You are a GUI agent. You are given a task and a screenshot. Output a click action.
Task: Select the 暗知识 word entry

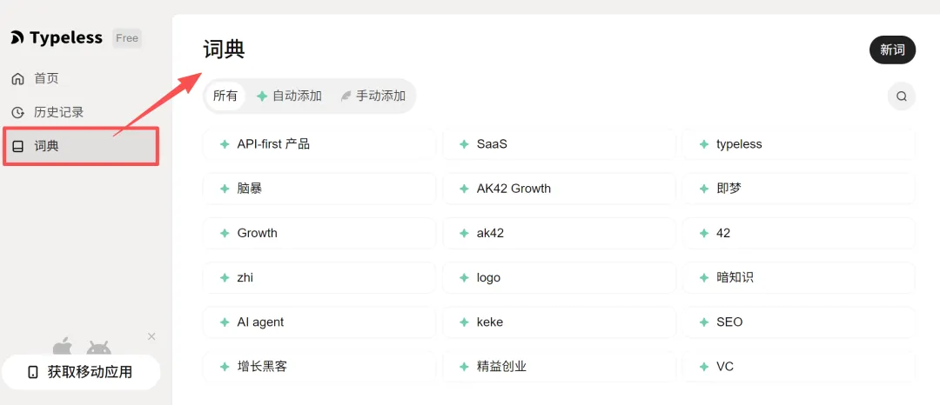click(x=799, y=277)
